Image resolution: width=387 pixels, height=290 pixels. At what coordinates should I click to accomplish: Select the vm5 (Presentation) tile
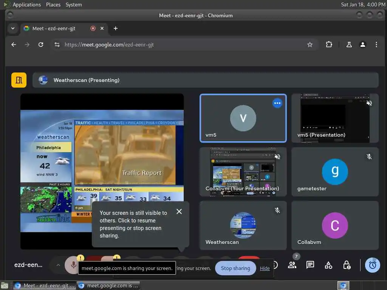pos(335,118)
